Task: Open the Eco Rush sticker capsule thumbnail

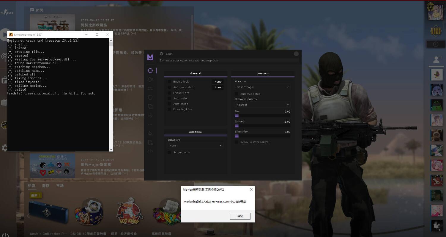Action: tap(130, 212)
